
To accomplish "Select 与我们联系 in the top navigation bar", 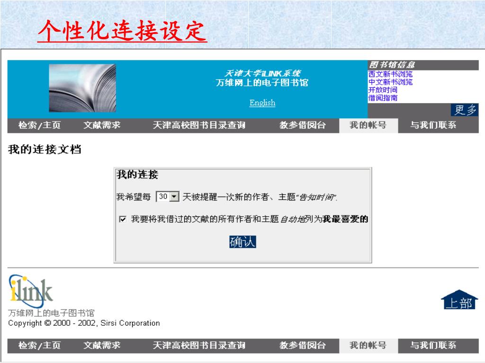I will click(433, 125).
